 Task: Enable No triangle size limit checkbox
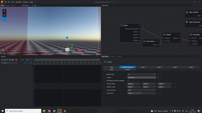click(x=128, y=81)
